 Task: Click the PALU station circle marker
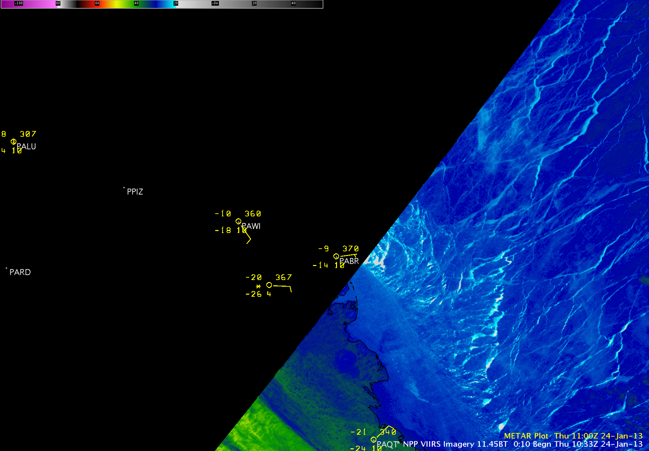(x=13, y=142)
